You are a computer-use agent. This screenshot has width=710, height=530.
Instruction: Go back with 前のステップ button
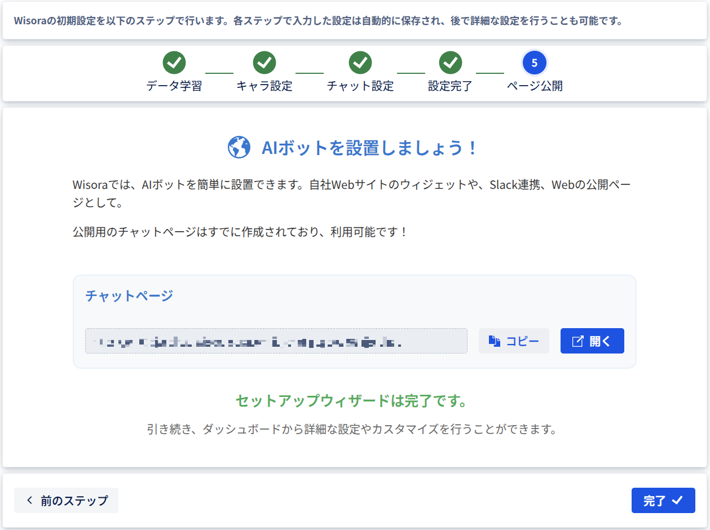pos(67,501)
